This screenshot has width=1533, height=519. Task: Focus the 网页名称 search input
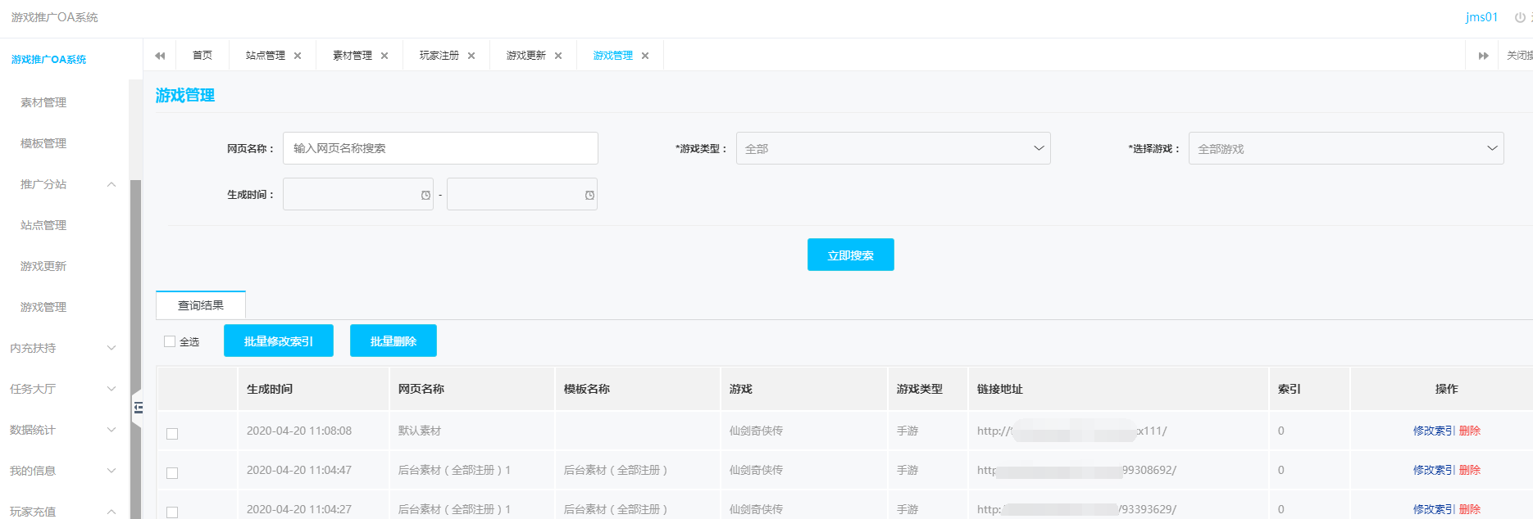[440, 148]
